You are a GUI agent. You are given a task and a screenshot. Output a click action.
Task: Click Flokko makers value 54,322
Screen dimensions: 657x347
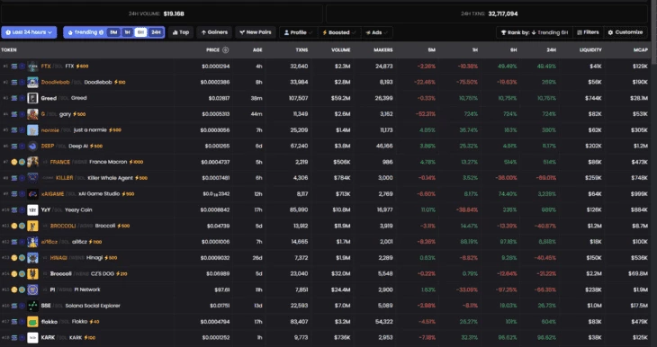coord(384,322)
